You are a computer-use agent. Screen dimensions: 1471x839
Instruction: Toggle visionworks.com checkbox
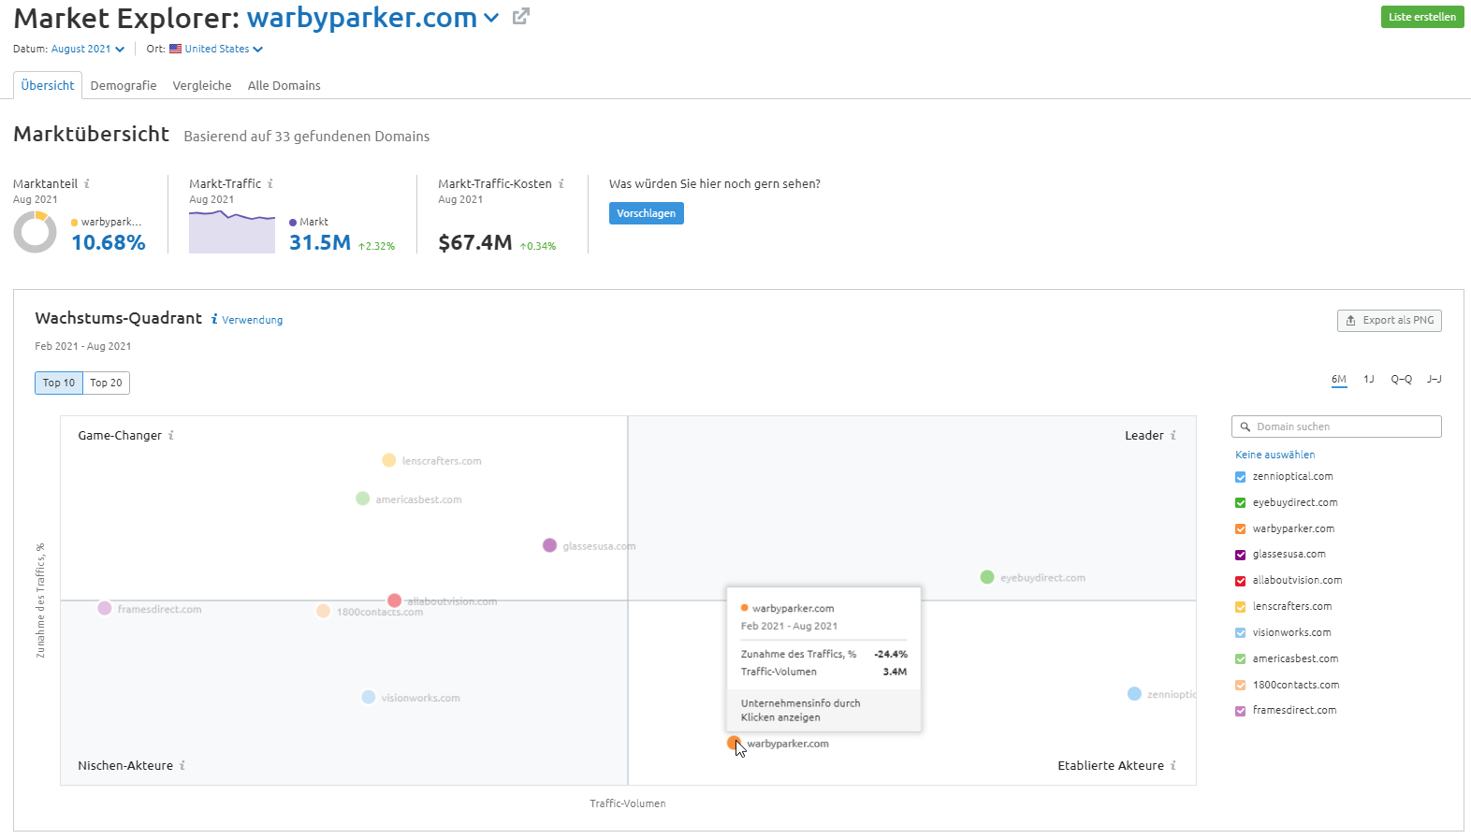click(1241, 633)
